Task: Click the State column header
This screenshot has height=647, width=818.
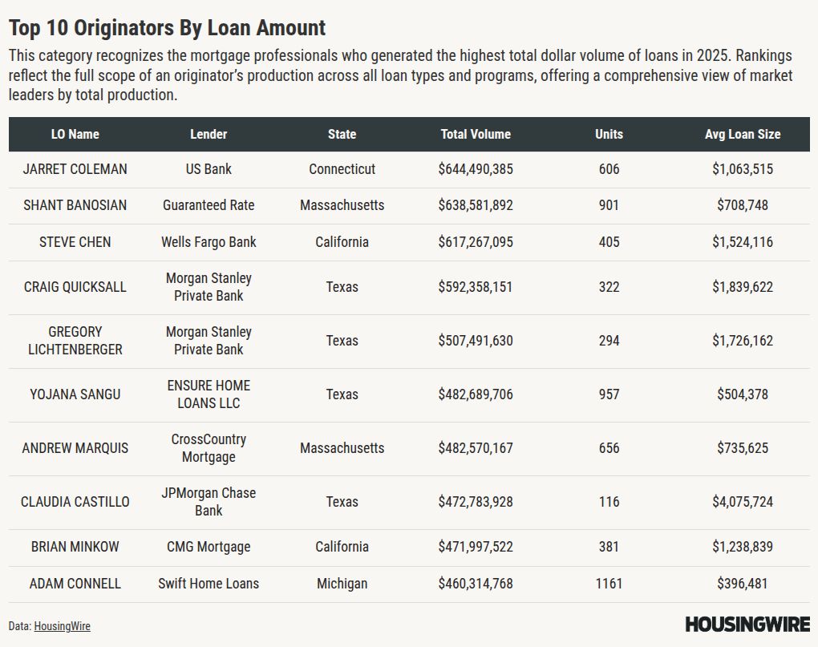Action: coord(342,135)
